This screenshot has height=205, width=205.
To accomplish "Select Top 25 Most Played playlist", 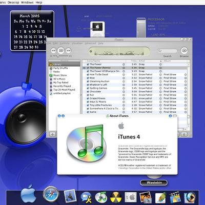I will (x=64, y=90).
